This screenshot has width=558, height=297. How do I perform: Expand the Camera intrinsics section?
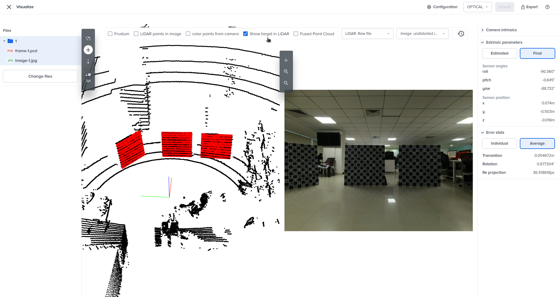[501, 30]
